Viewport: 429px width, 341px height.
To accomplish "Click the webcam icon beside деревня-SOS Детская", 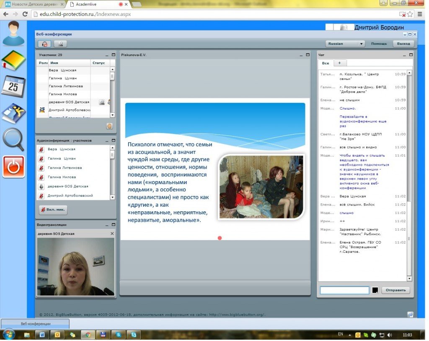I will [102, 102].
